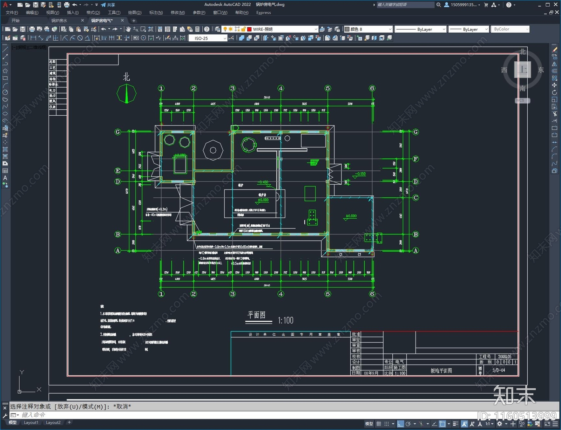This screenshot has width=561, height=430.
Task: Toggle Polar tracking in status bar
Action: [408, 424]
